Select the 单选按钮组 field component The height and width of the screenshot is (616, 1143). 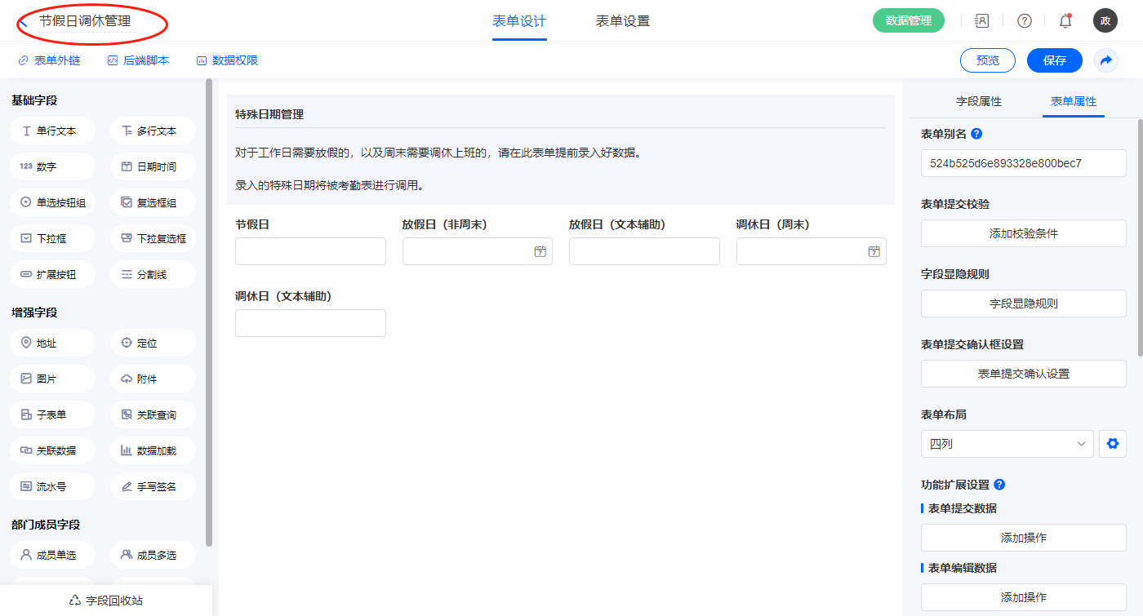tap(53, 203)
